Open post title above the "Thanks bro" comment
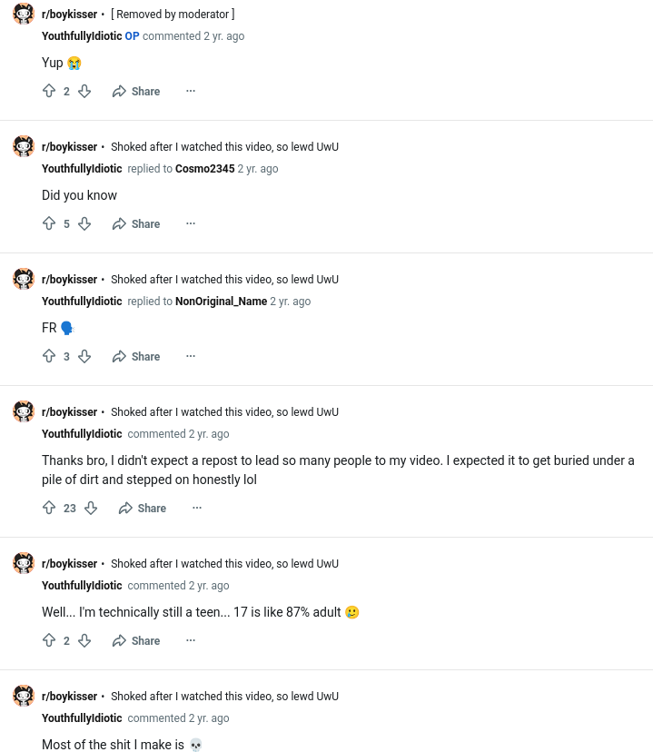 coord(224,412)
